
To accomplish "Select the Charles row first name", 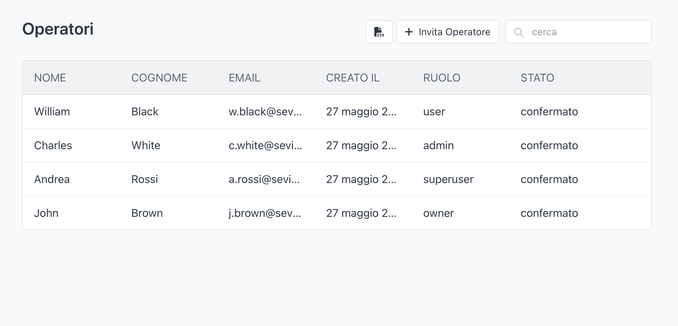I will [53, 145].
